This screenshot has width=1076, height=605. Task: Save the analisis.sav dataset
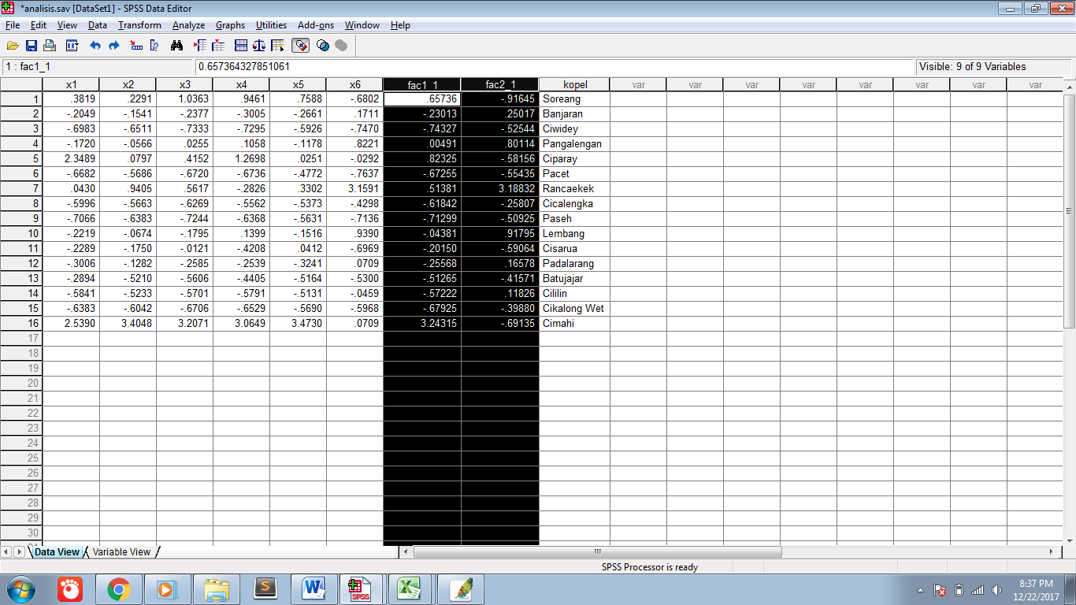tap(31, 45)
